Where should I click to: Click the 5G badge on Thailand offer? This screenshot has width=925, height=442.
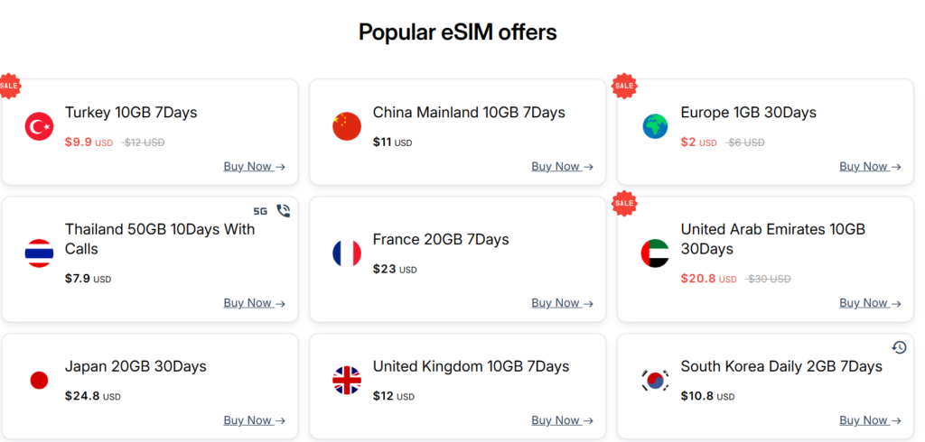(260, 212)
